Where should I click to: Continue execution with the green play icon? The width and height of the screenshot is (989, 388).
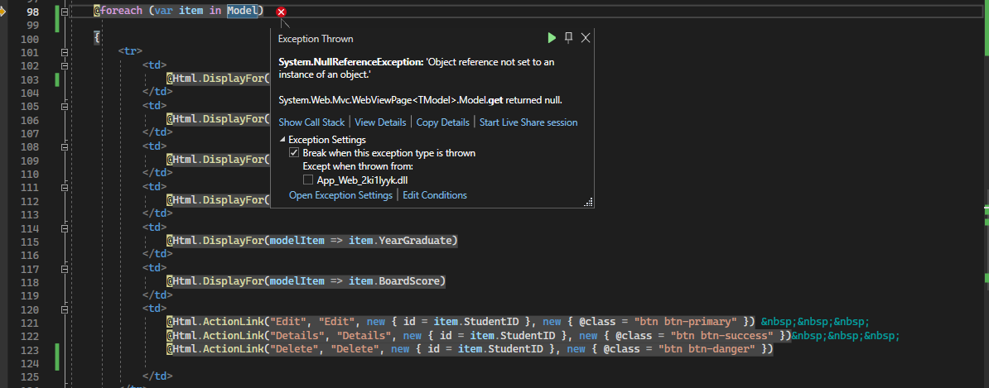pyautogui.click(x=552, y=38)
